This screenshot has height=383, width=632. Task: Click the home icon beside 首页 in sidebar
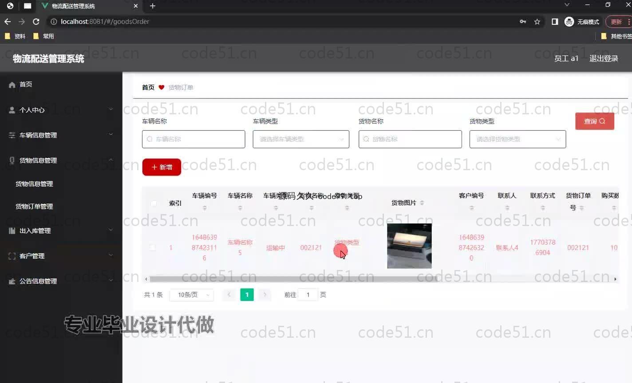[12, 85]
